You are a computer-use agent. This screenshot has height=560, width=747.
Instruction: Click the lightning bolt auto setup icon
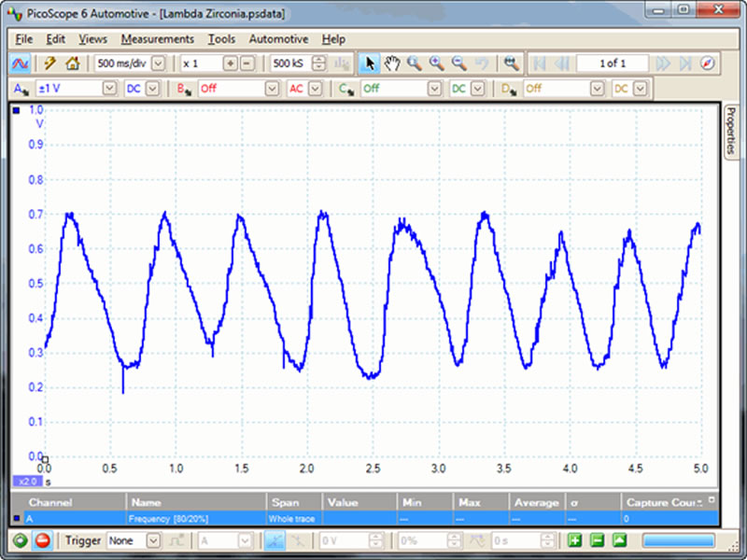click(49, 63)
